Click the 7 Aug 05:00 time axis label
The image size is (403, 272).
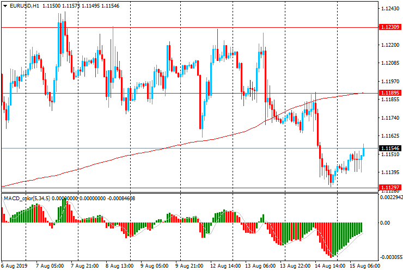click(x=50, y=266)
